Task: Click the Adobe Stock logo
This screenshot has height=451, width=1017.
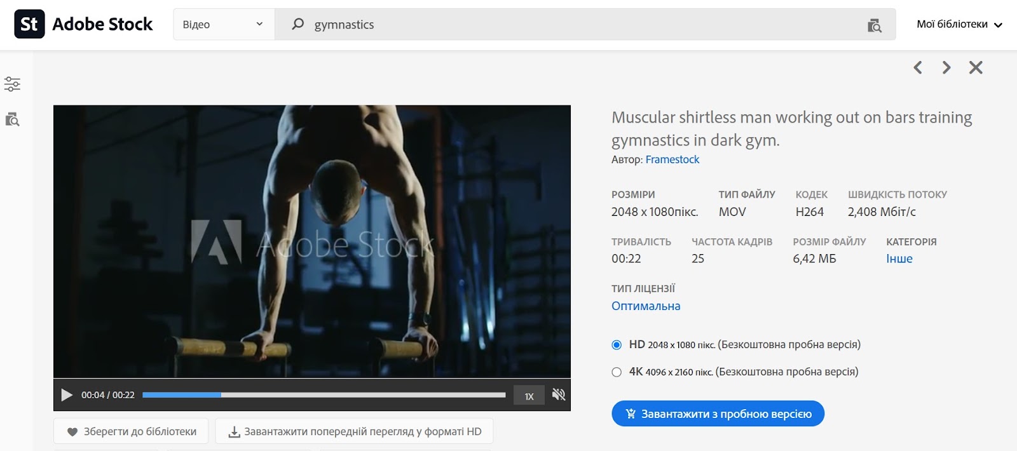Action: pyautogui.click(x=83, y=24)
